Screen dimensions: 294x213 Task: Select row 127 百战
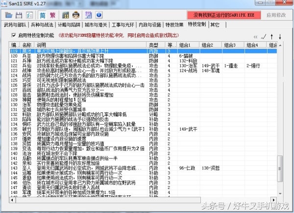coord(143,90)
